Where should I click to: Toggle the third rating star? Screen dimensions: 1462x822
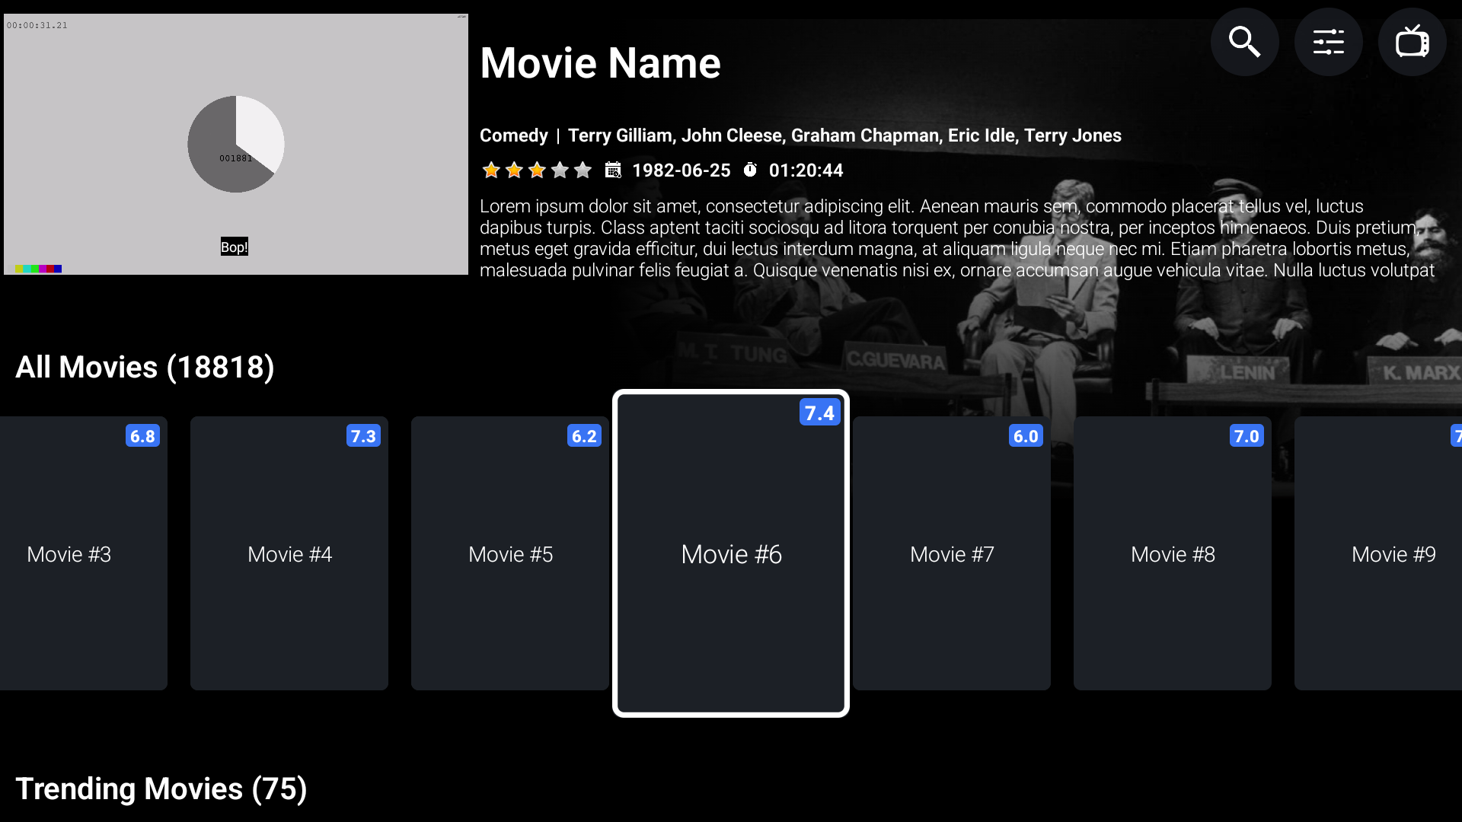point(536,170)
